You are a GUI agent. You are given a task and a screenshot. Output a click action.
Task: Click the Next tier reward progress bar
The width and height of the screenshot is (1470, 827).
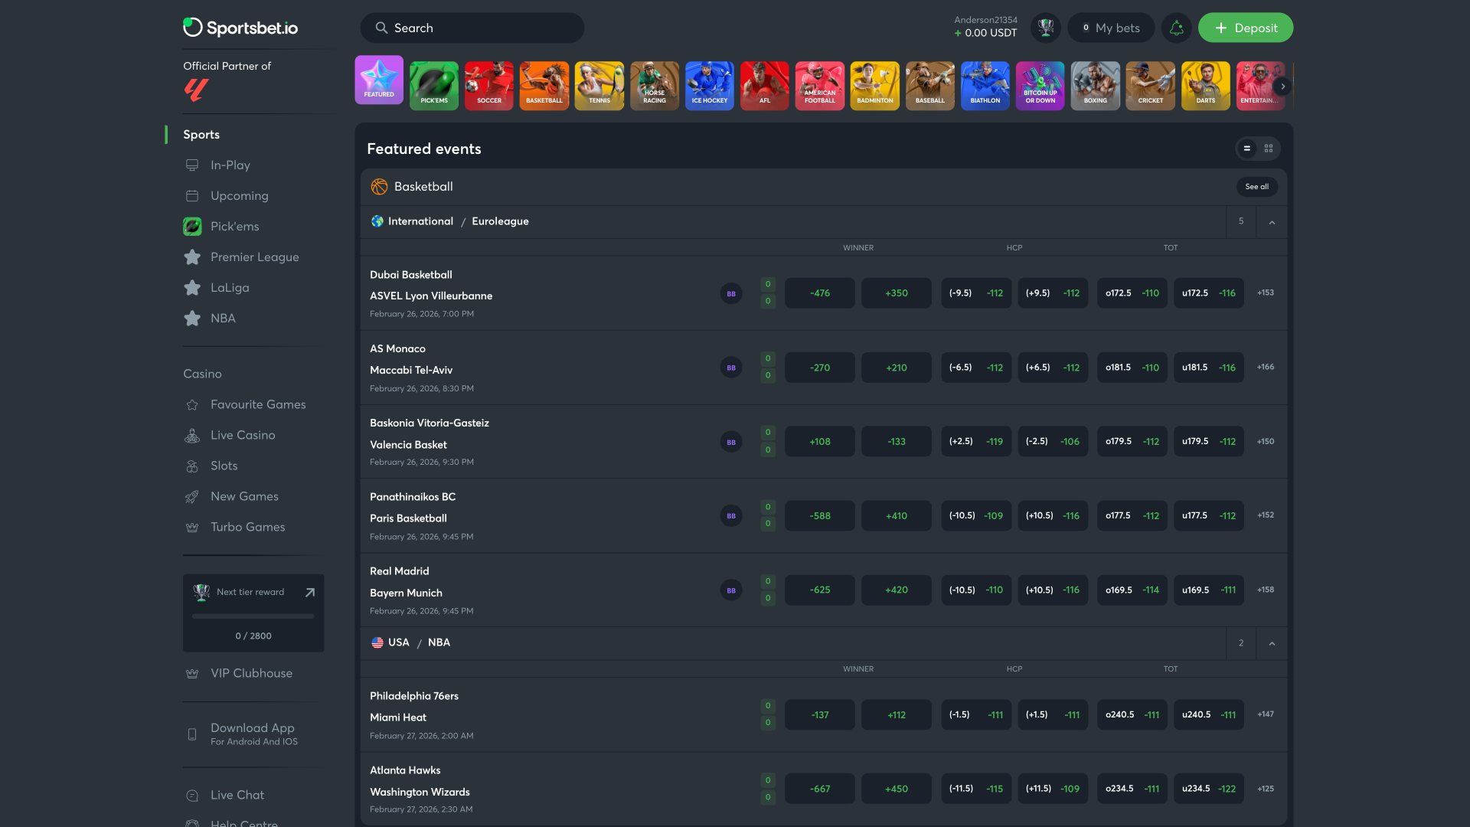(x=253, y=615)
